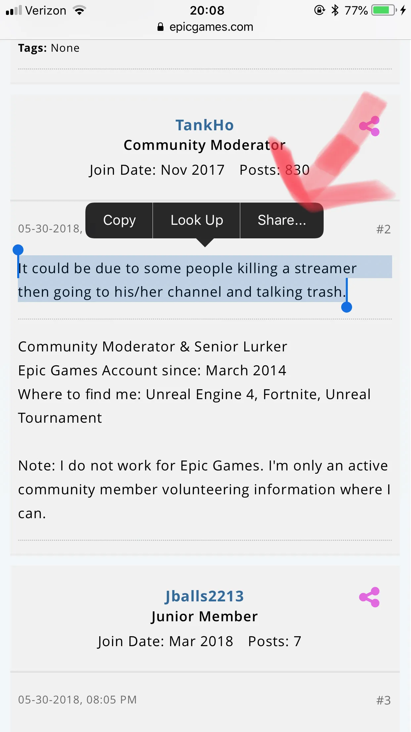The image size is (411, 732).
Task: Tap the share icon on TankHo's post
Action: click(369, 126)
